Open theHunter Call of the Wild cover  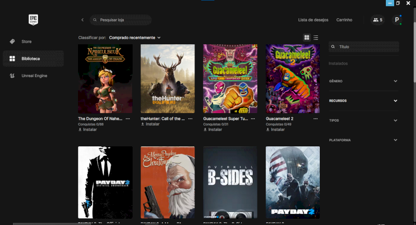click(167, 79)
